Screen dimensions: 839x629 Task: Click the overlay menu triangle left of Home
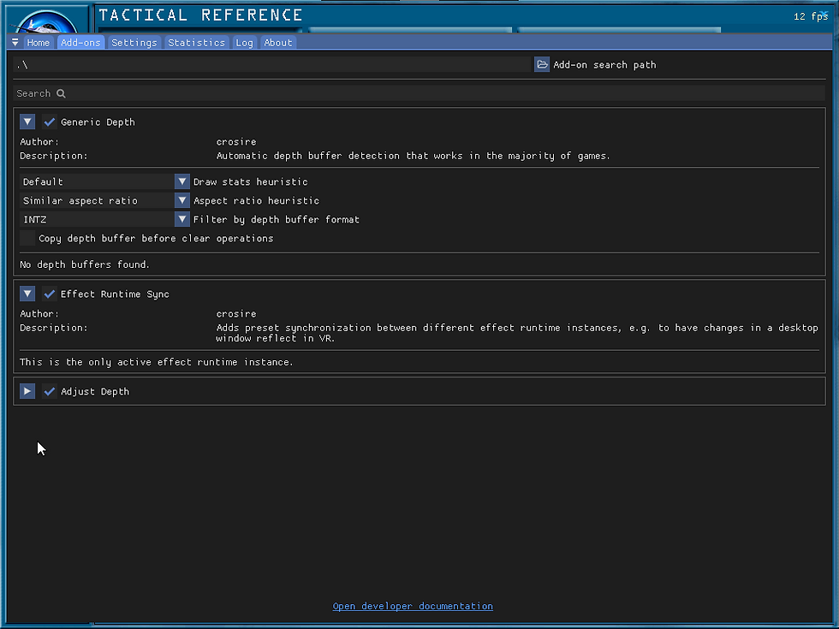(x=15, y=42)
